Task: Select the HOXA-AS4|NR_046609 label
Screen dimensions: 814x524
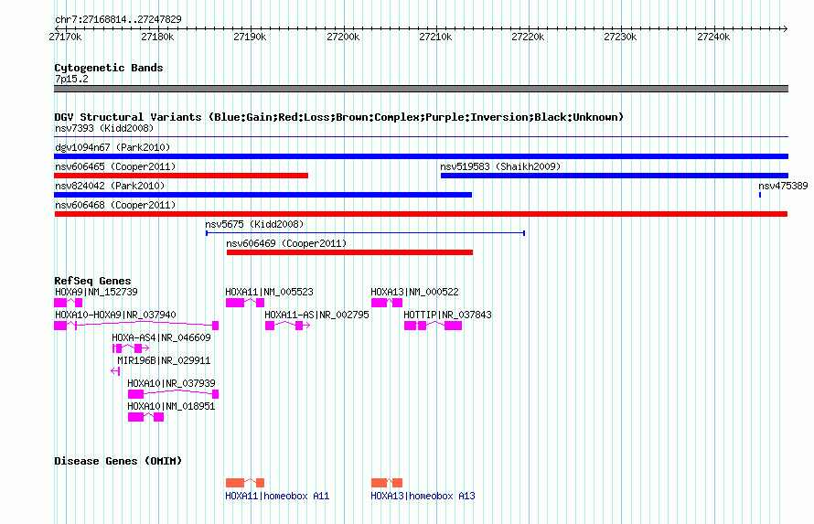Action: (162, 337)
